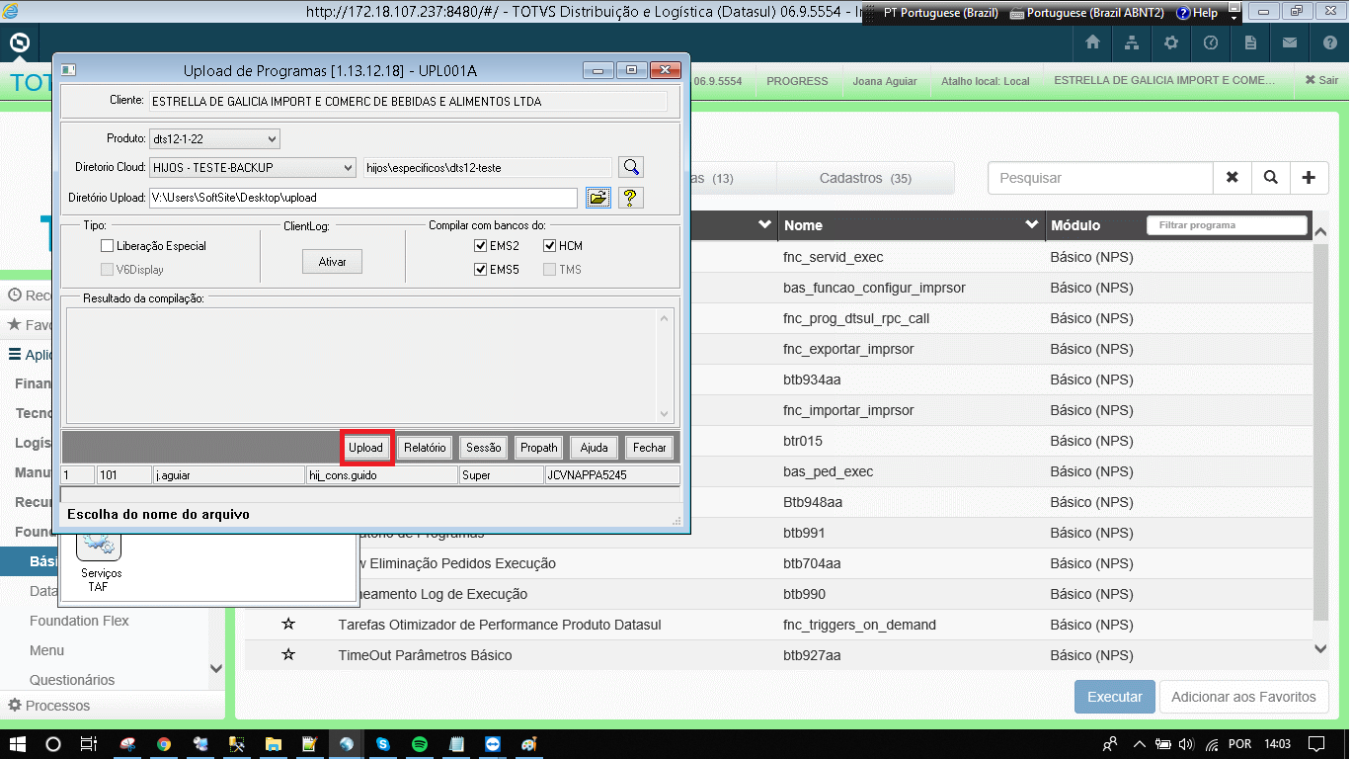
Task: Click the Filtrar programa filter field
Action: coord(1227,225)
